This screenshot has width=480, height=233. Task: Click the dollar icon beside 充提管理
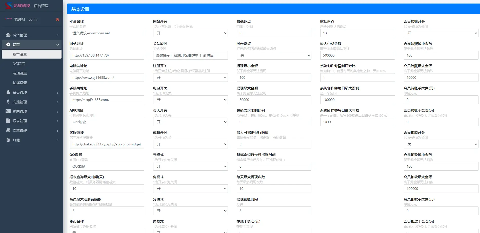[x=8, y=102]
